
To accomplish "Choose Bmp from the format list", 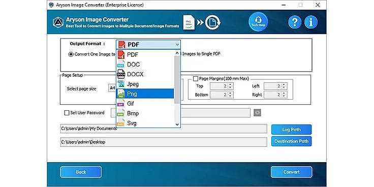I will click(145, 113).
